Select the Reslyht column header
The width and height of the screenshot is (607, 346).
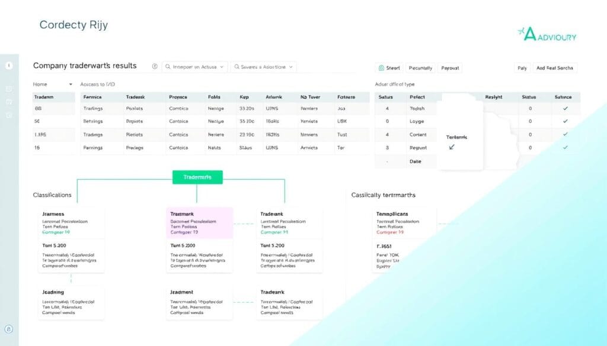tap(494, 97)
